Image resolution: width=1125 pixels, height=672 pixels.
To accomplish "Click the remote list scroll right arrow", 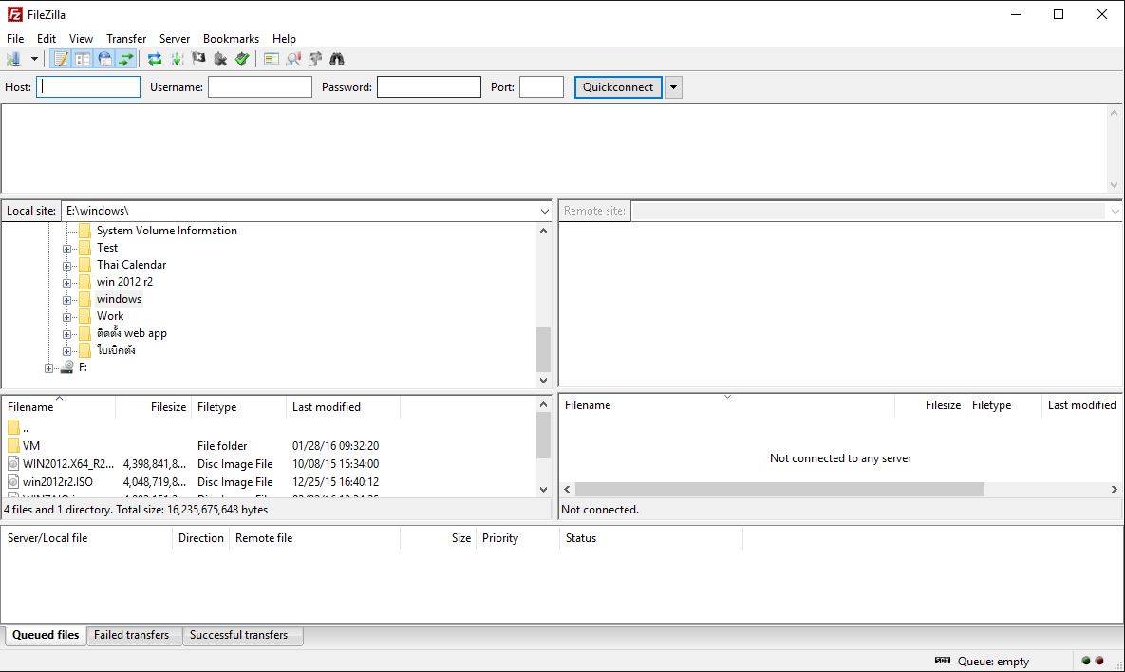I will pyautogui.click(x=1114, y=489).
